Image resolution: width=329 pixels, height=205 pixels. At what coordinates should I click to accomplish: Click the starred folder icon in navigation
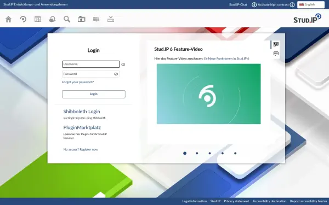coord(81,19)
